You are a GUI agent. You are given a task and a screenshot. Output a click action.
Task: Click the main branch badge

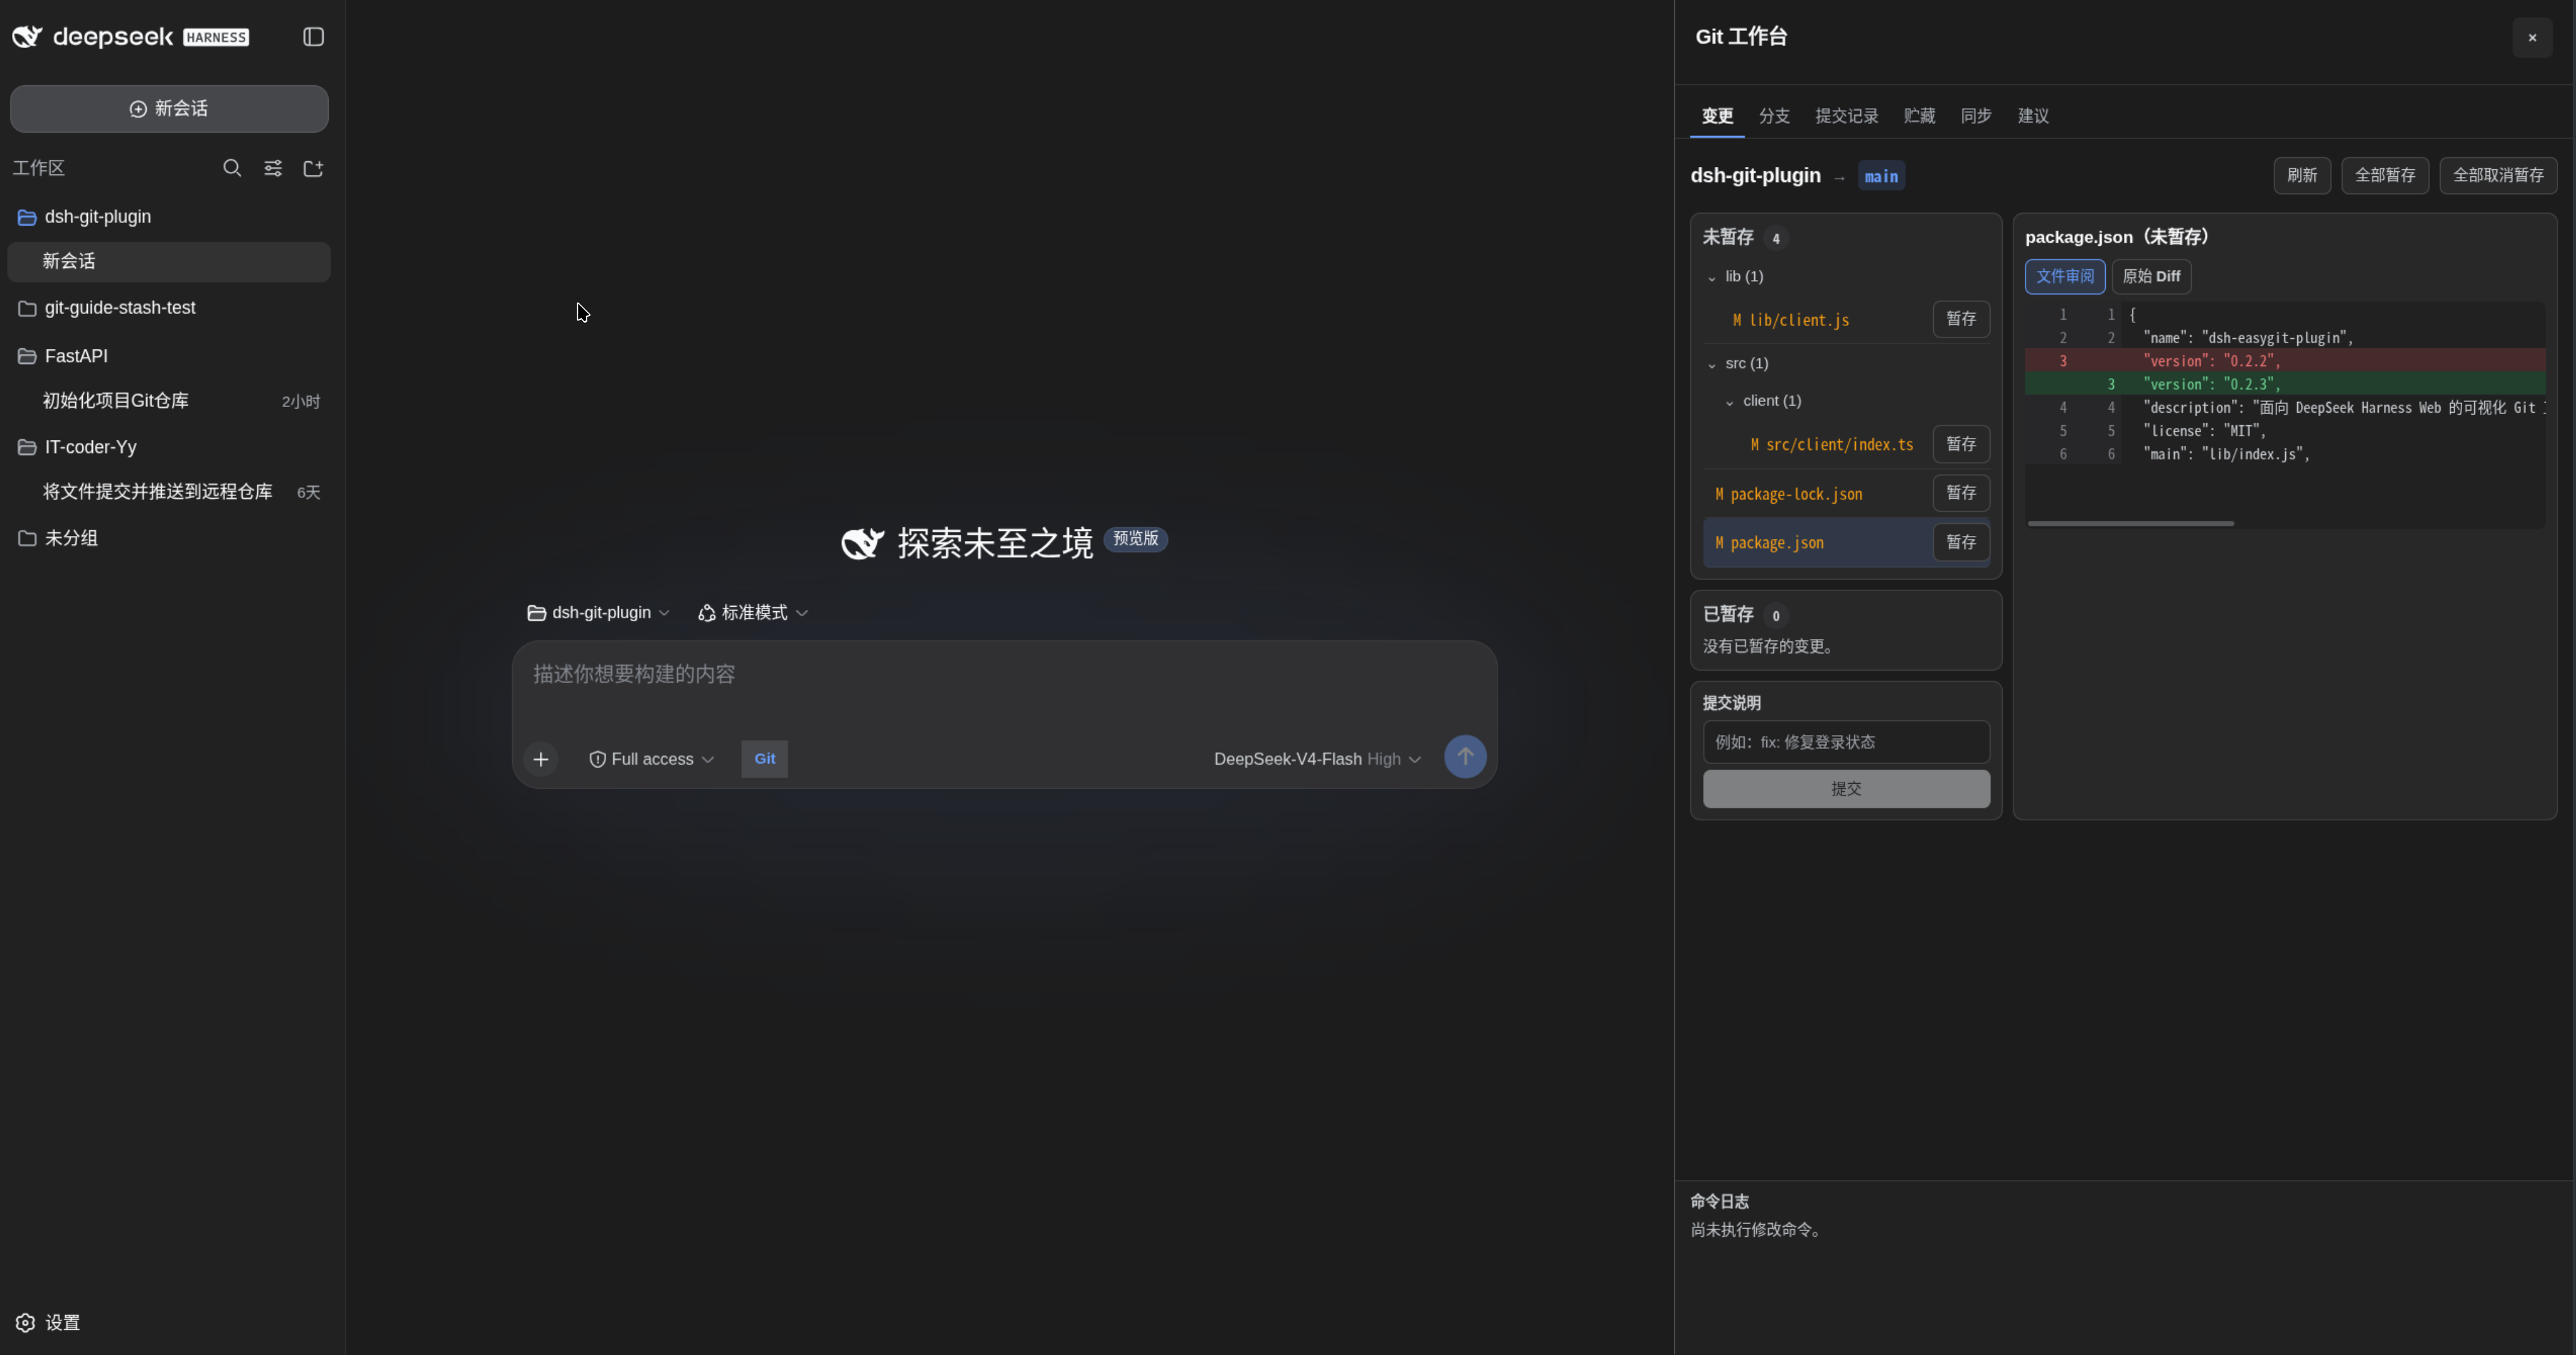pos(1881,176)
